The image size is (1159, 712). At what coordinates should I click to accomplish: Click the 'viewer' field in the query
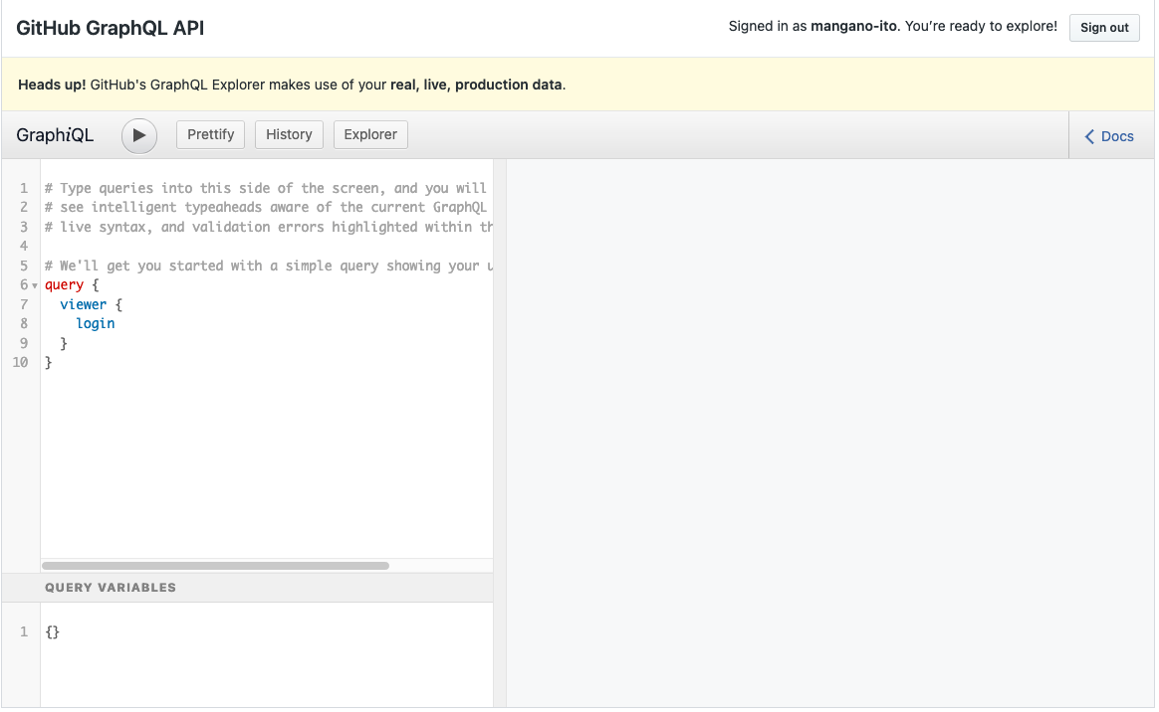84,304
